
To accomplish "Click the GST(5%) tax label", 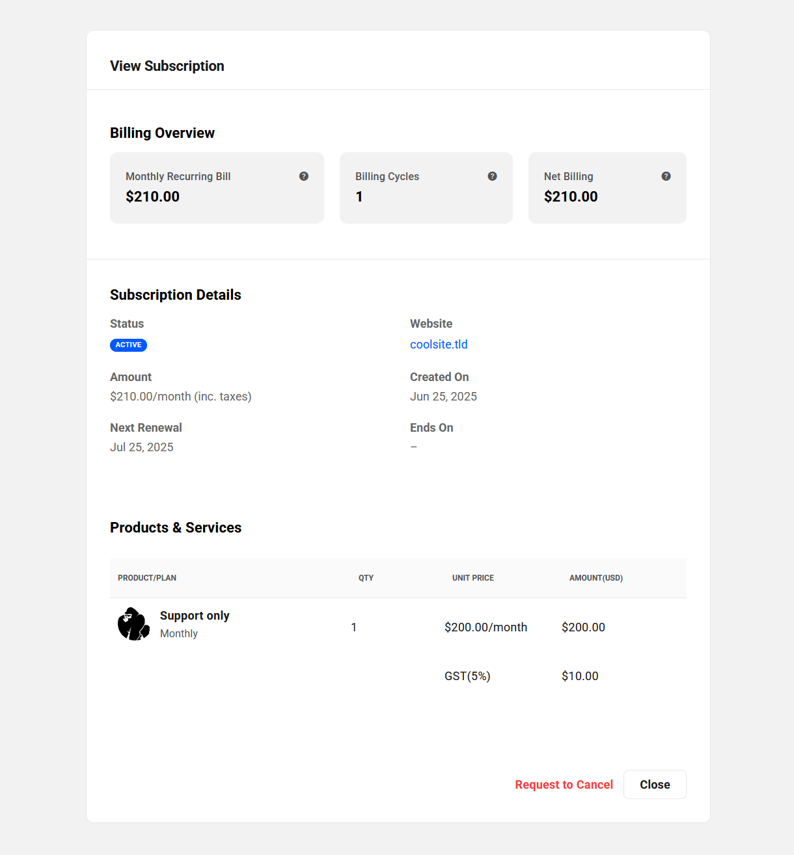I will (x=467, y=676).
